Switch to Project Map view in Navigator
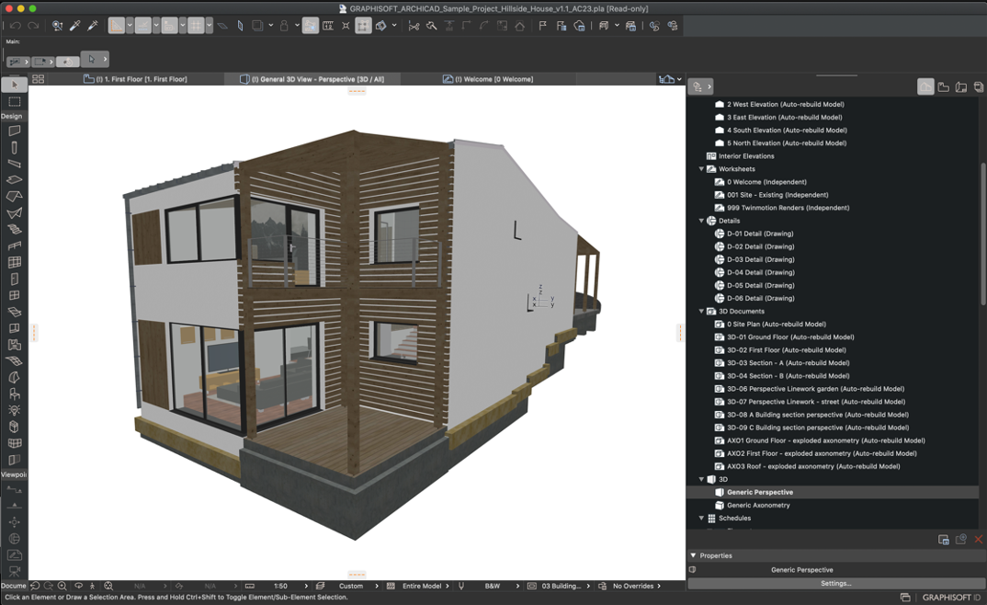This screenshot has height=605, width=987. point(925,87)
